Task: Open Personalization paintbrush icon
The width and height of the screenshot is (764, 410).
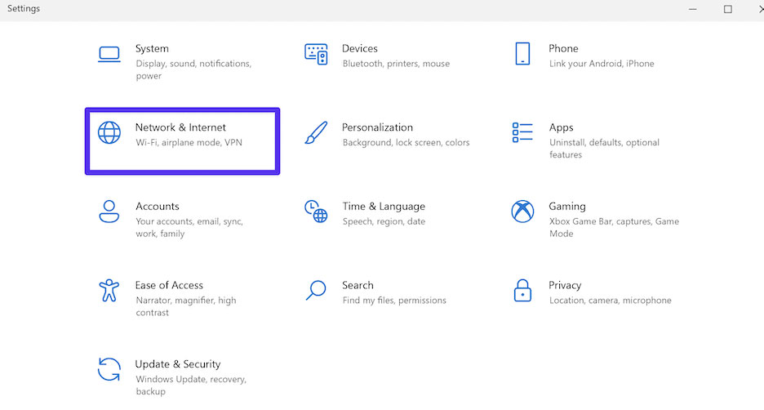Action: pyautogui.click(x=316, y=132)
